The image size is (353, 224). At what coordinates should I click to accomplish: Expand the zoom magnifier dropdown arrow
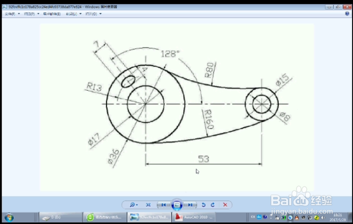[137, 205]
